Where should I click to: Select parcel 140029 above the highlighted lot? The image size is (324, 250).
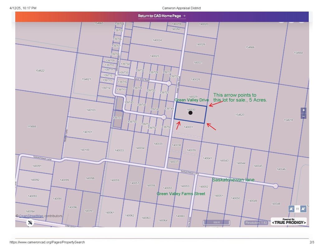point(193,97)
